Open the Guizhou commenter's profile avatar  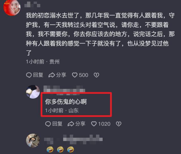(12, 7)
